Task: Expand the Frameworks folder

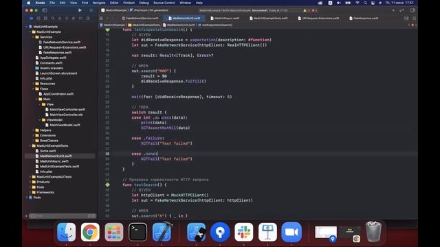Action: pyautogui.click(x=30, y=192)
